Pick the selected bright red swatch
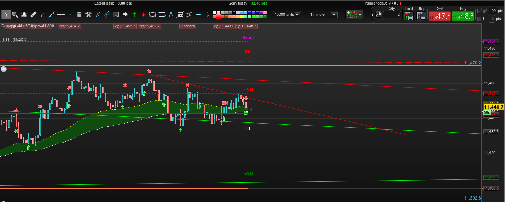Screen dimensions: 505x202 click(x=218, y=17)
